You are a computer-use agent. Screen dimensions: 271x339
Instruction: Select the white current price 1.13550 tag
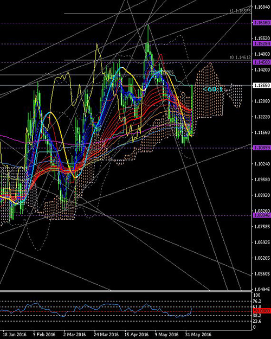tap(262, 85)
